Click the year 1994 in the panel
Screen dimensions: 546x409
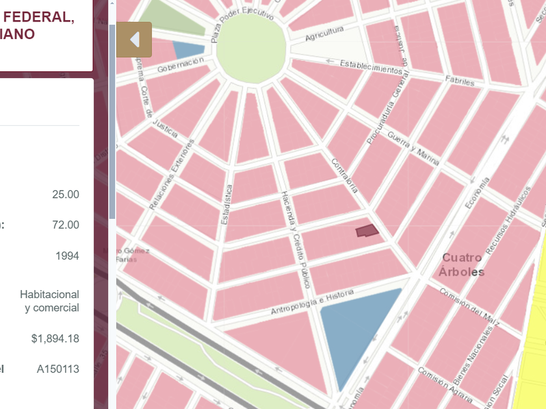67,256
